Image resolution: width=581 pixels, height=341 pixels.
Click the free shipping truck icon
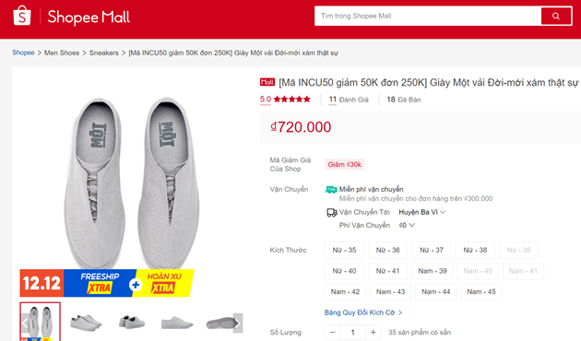click(331, 190)
